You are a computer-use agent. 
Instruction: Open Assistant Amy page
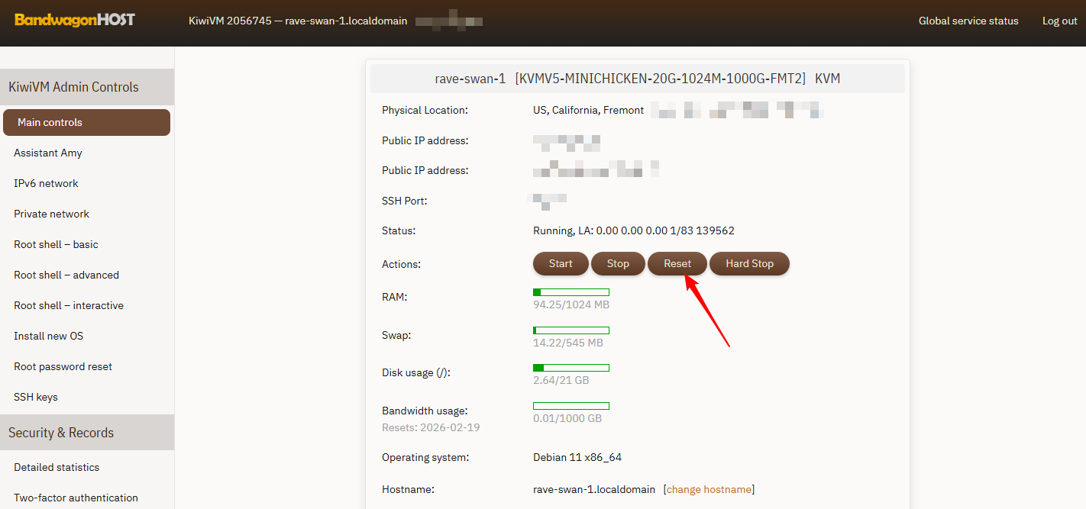[x=48, y=153]
